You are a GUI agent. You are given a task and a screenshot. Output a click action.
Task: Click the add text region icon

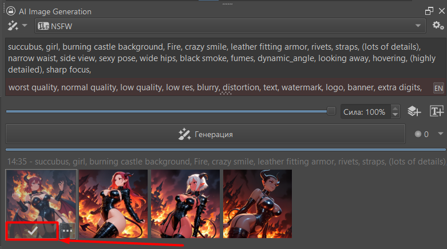pos(437,112)
